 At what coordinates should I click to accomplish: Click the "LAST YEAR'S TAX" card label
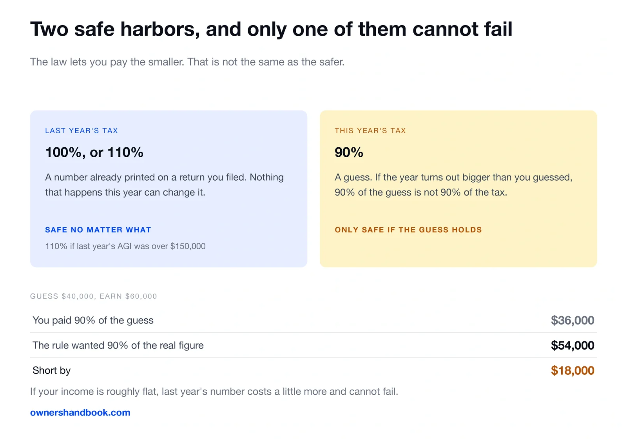82,131
